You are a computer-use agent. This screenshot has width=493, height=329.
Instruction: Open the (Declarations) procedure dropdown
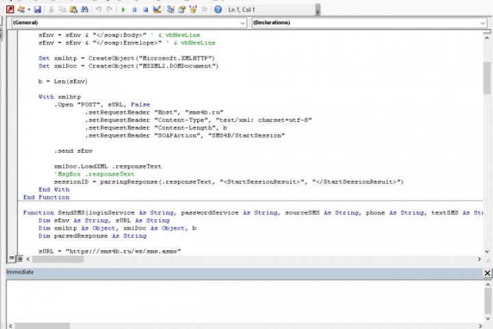(x=370, y=23)
